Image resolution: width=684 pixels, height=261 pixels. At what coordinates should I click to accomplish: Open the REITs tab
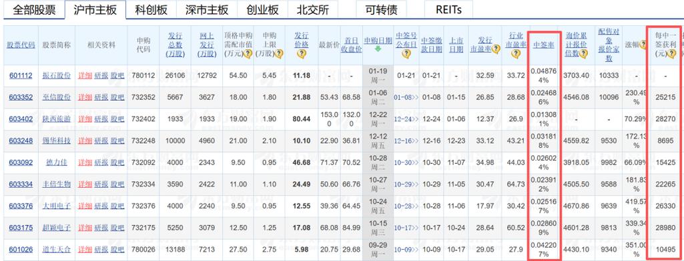(448, 10)
